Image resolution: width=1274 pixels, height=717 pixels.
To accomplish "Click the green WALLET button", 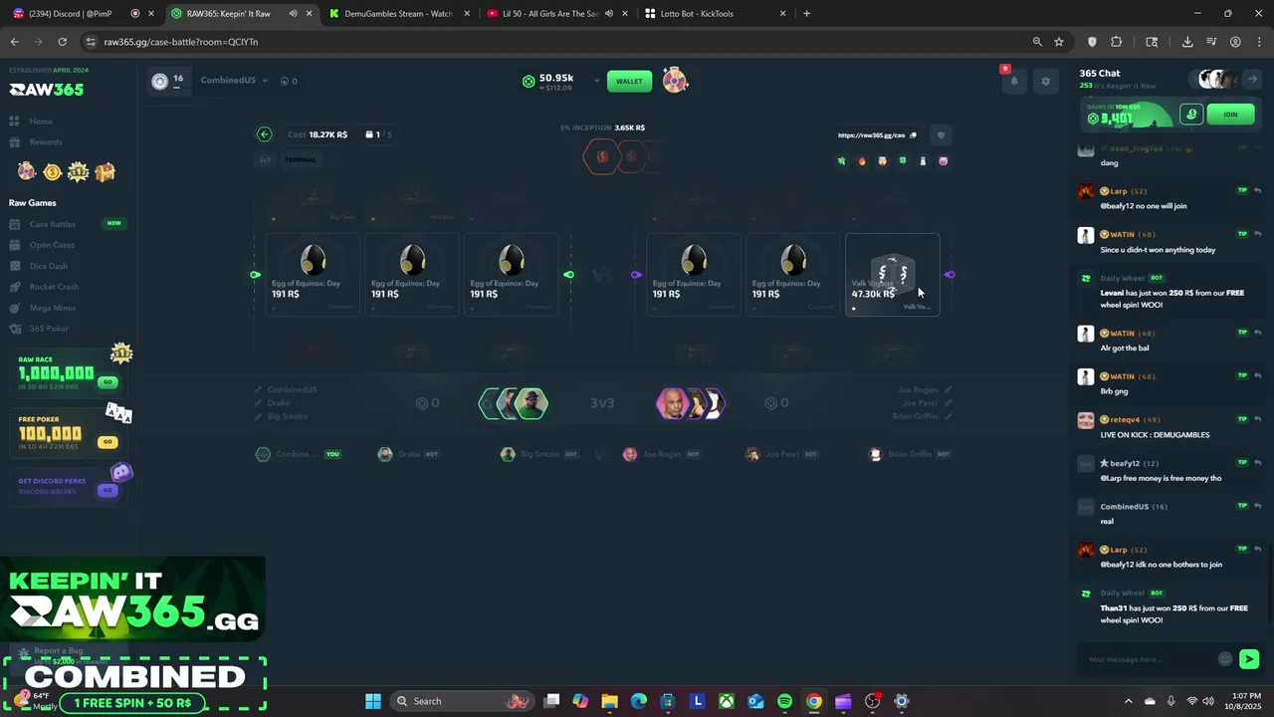I will click(x=629, y=82).
